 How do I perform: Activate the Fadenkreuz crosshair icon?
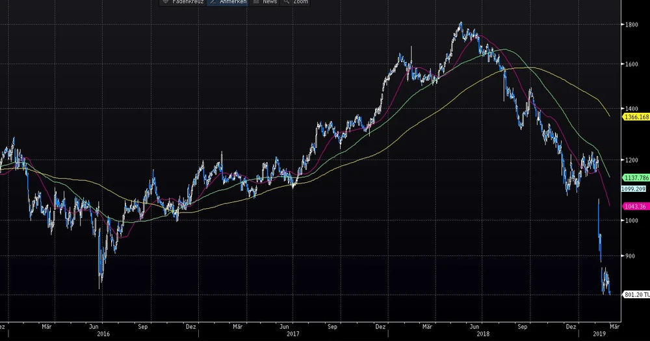pyautogui.click(x=165, y=2)
